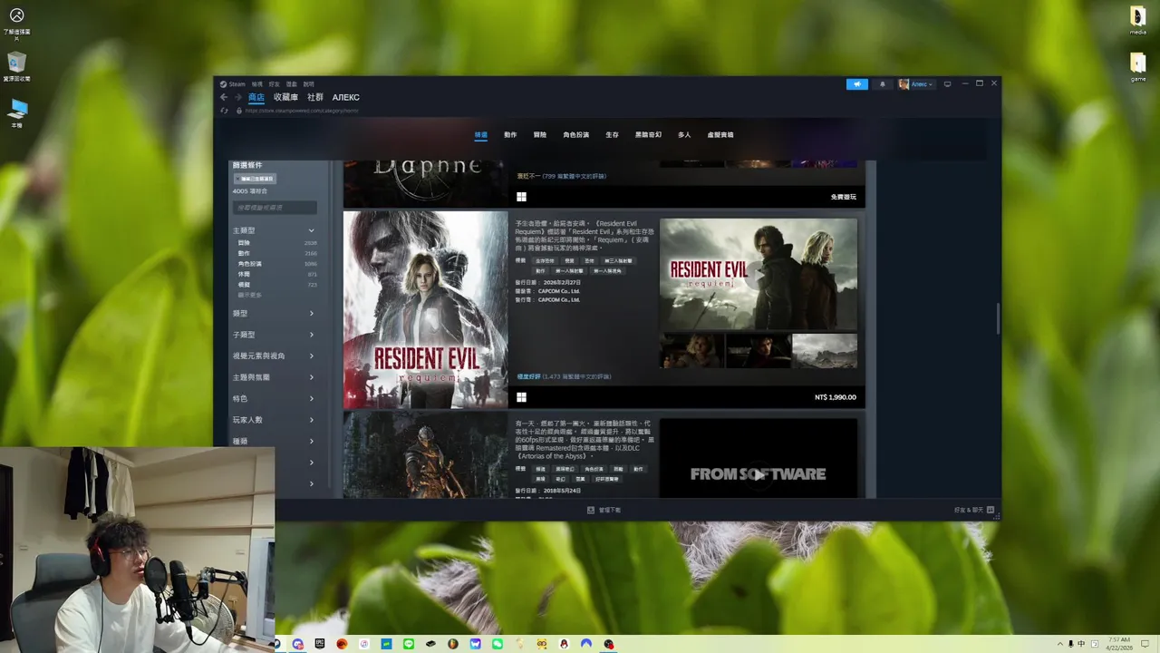Play the FromSoftware trailer video

point(758,473)
